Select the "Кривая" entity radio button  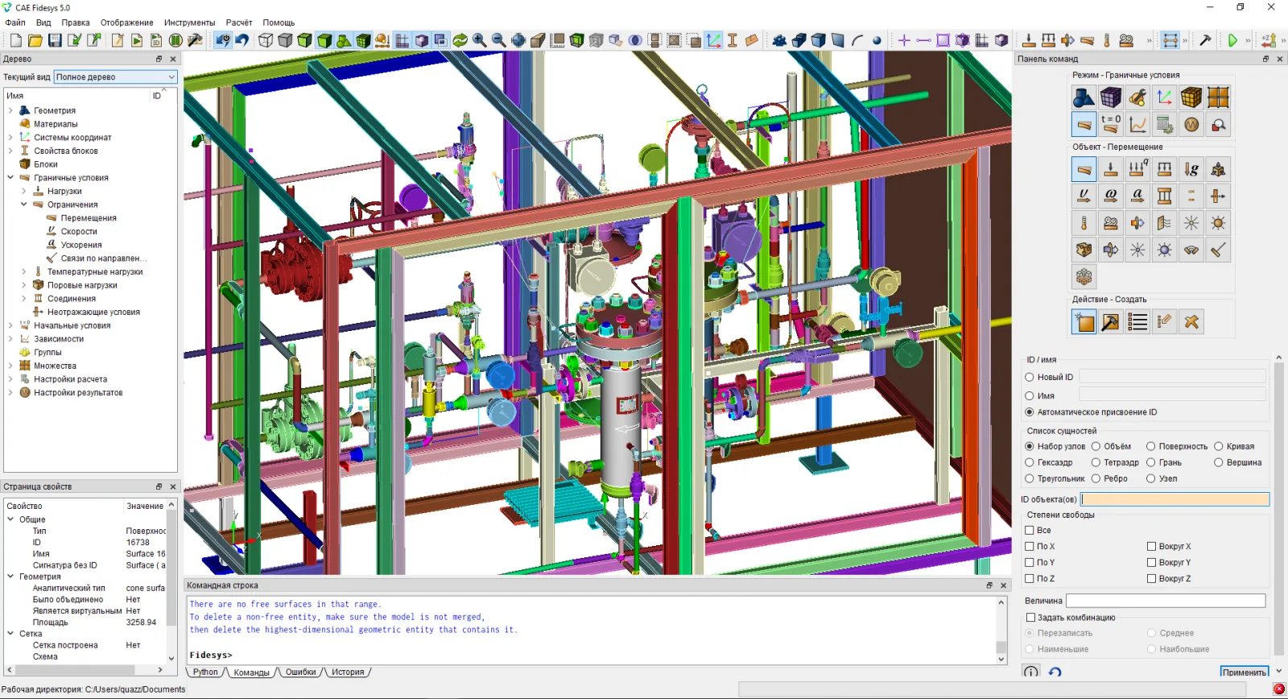click(1219, 446)
